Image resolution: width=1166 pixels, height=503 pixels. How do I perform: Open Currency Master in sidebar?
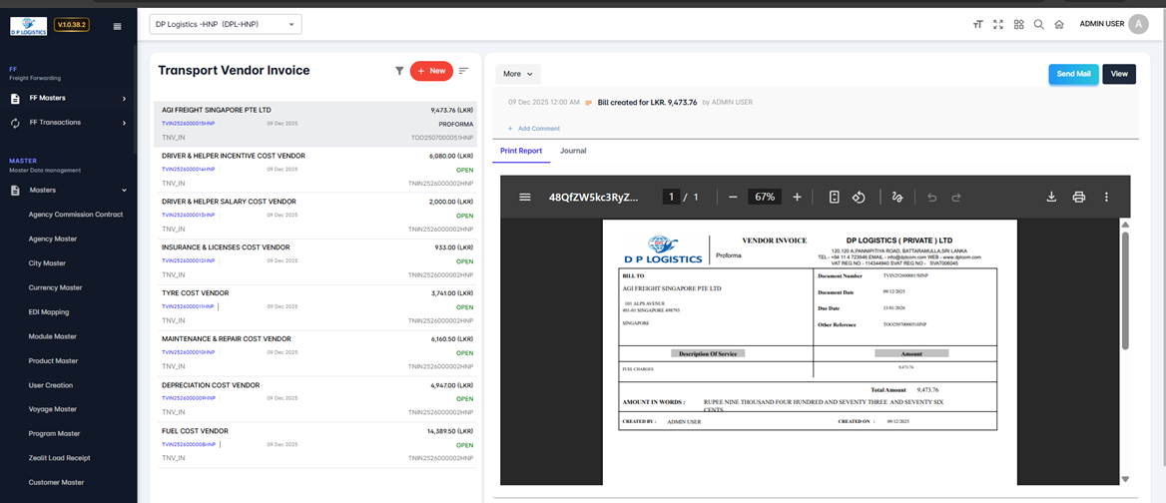(55, 287)
